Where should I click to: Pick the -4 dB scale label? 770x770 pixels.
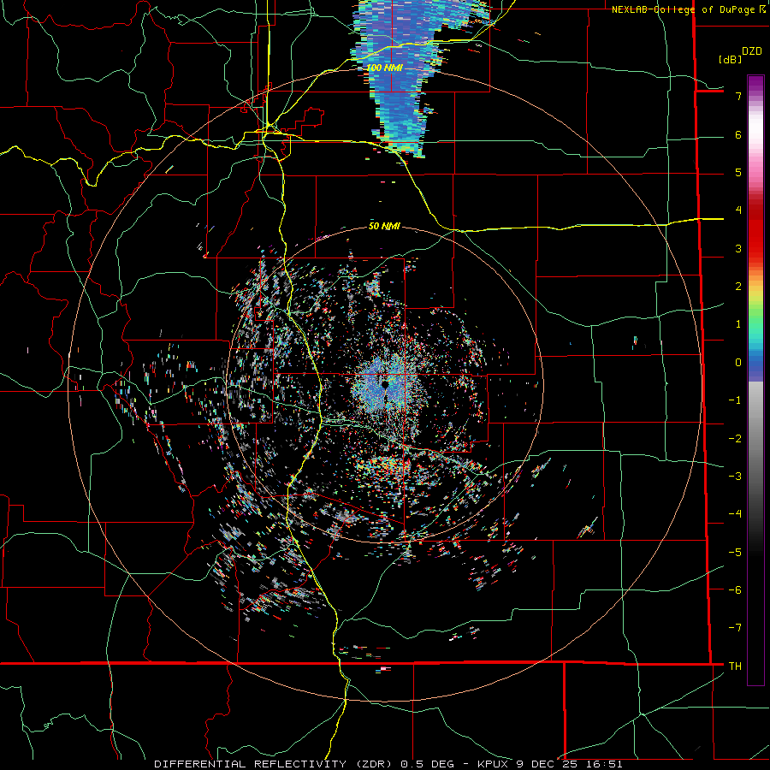pyautogui.click(x=735, y=514)
